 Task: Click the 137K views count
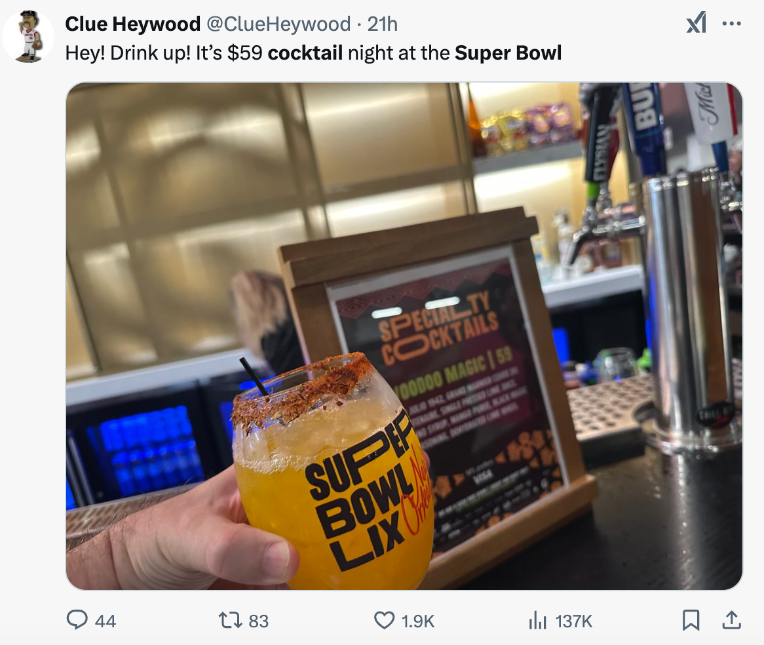tap(574, 621)
